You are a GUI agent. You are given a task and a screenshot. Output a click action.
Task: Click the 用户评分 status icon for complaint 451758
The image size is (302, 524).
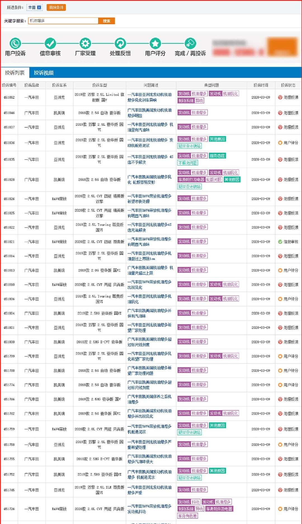pyautogui.click(x=280, y=445)
